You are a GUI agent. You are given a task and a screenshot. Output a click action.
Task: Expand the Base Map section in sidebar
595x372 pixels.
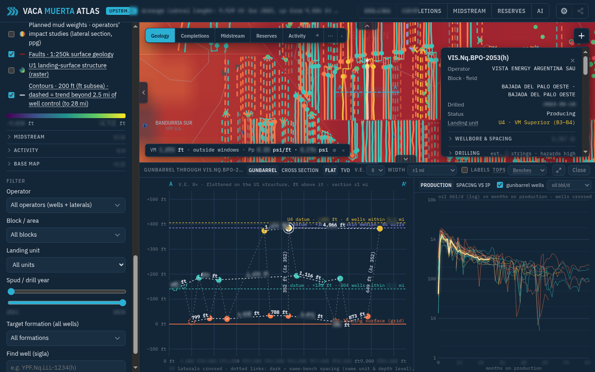(66, 164)
